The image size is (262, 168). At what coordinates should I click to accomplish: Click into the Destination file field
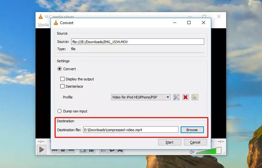pos(131,130)
